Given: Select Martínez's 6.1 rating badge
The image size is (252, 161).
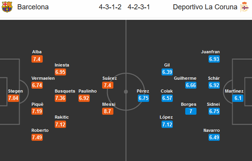Looking at the screenshot, I should point(238,98).
